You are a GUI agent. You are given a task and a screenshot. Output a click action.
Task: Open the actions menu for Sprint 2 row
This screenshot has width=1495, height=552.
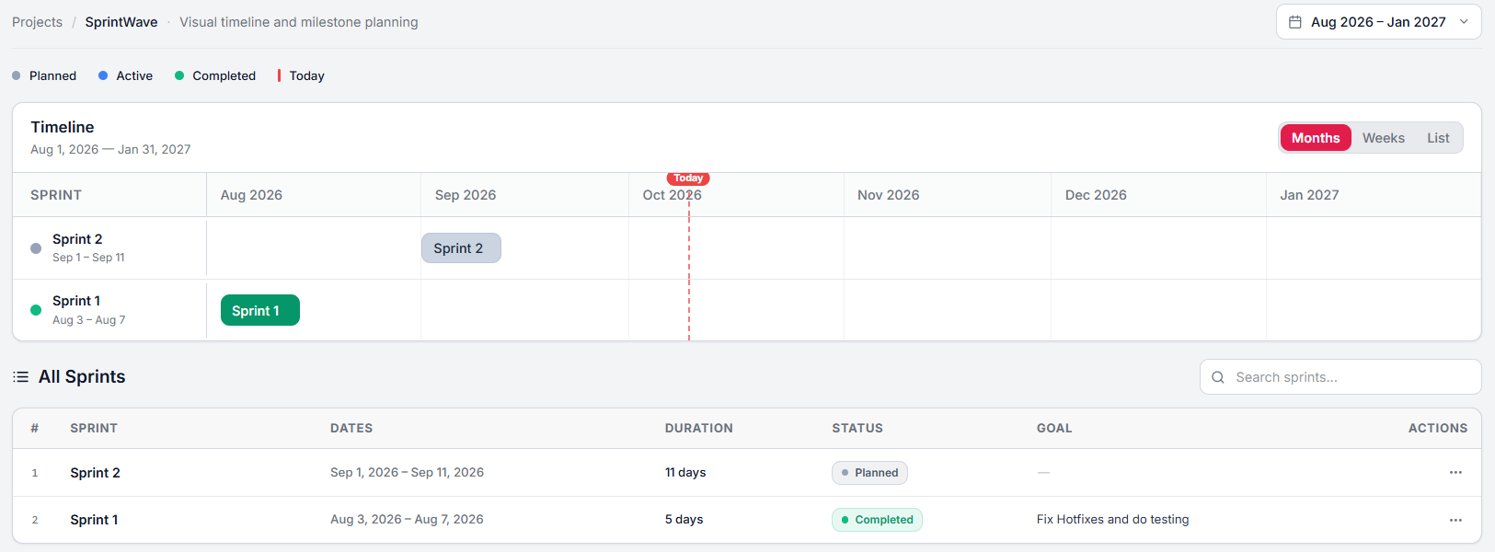[x=1455, y=473]
